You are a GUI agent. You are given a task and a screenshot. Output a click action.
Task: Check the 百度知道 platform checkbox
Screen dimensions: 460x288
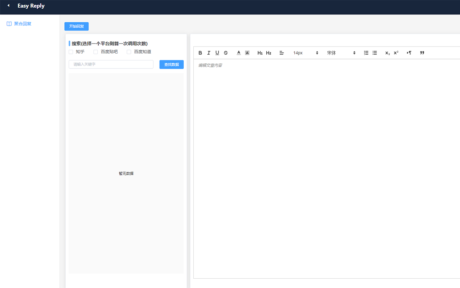[129, 52]
